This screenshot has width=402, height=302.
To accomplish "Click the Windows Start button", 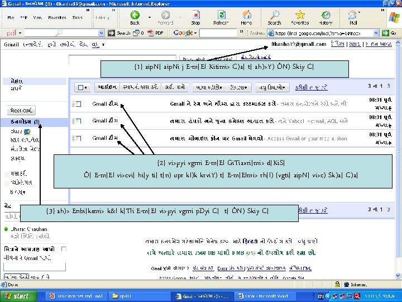I will 18,296.
